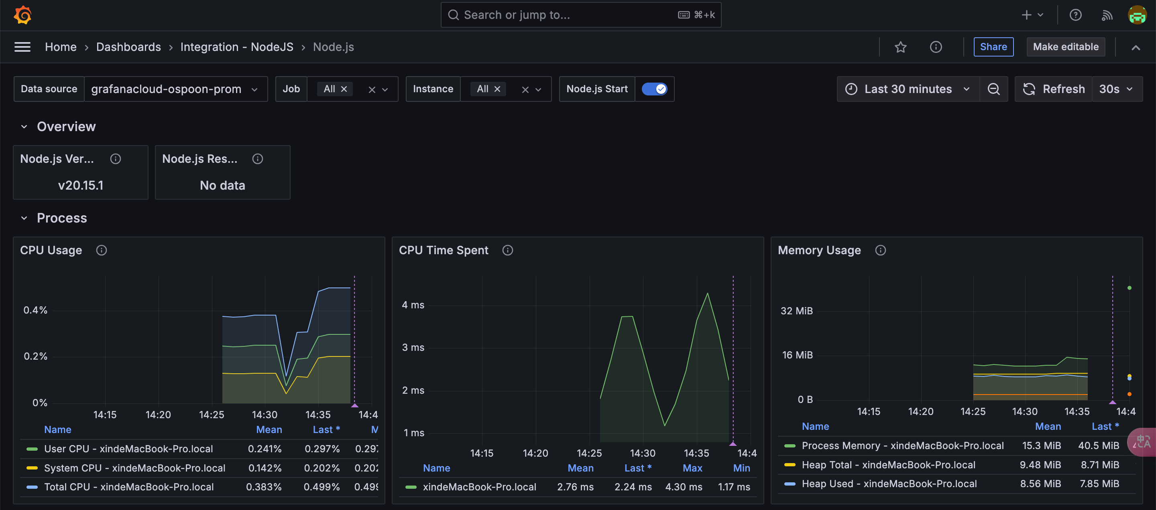Screen dimensions: 1156x510
Task: Click the search magnifier icon
Action: click(454, 15)
